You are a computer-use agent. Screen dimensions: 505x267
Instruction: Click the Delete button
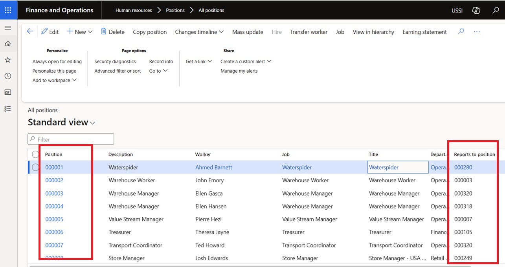click(112, 32)
